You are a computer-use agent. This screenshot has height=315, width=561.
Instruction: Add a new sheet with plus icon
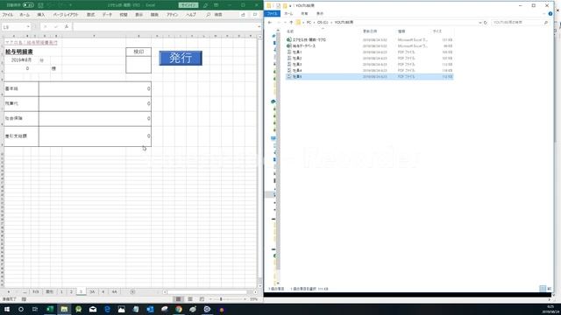[x=132, y=291]
